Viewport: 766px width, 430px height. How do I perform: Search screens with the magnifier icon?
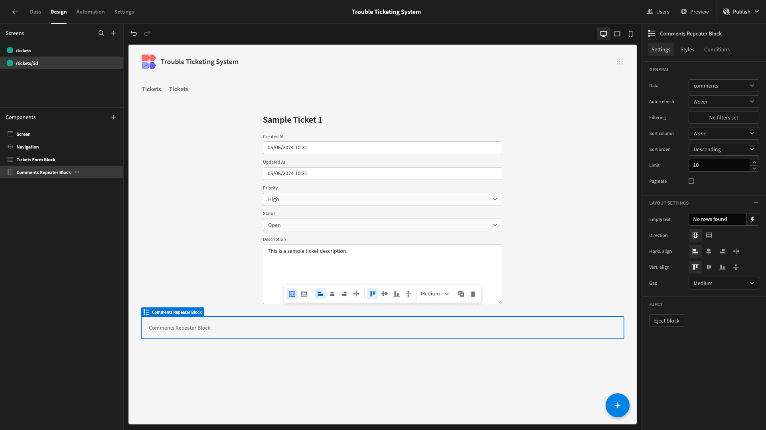[101, 33]
